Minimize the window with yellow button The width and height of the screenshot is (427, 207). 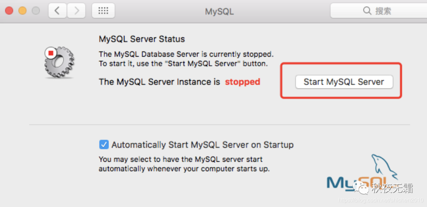pyautogui.click(x=23, y=11)
